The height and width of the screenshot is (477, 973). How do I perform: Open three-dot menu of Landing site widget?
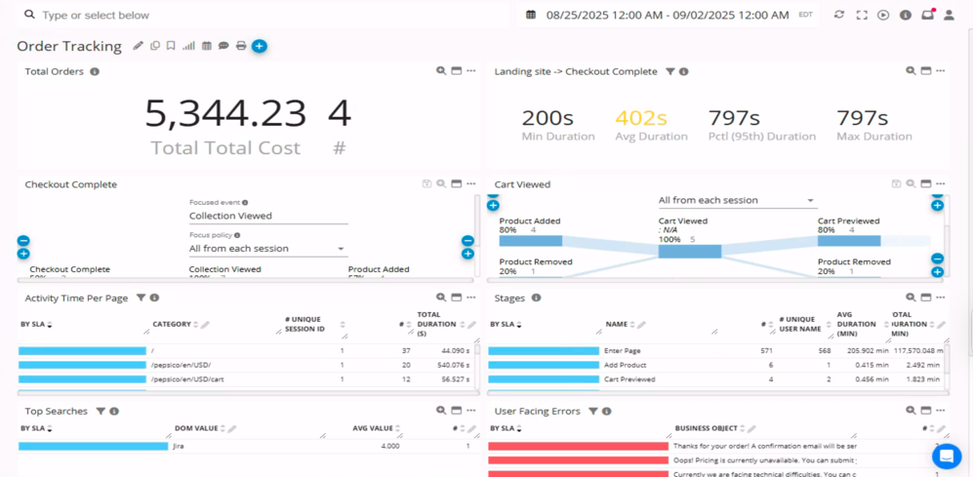941,71
